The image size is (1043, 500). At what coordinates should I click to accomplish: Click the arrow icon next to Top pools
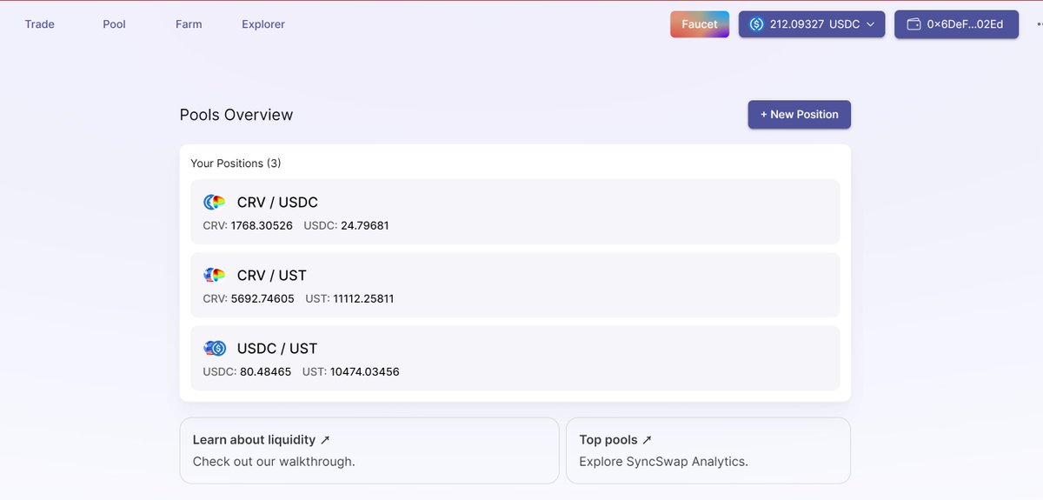click(x=647, y=441)
